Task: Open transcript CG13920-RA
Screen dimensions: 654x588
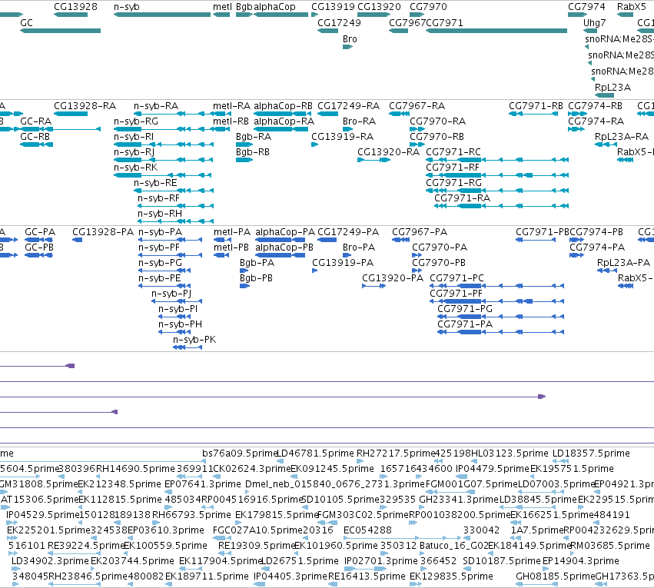Action: click(x=388, y=152)
